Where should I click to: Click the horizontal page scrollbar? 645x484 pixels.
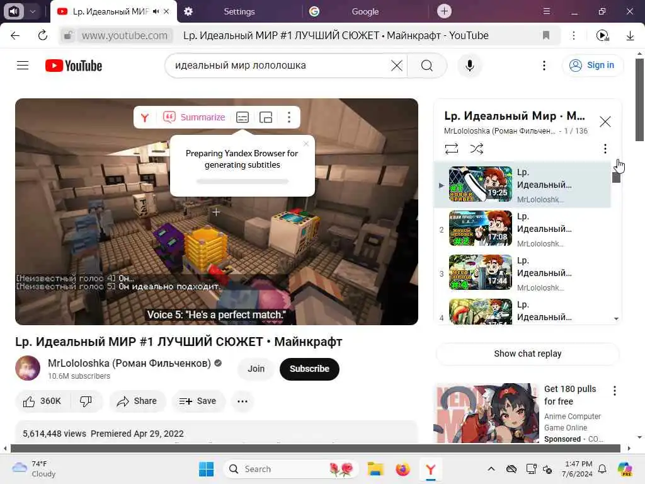[316, 448]
